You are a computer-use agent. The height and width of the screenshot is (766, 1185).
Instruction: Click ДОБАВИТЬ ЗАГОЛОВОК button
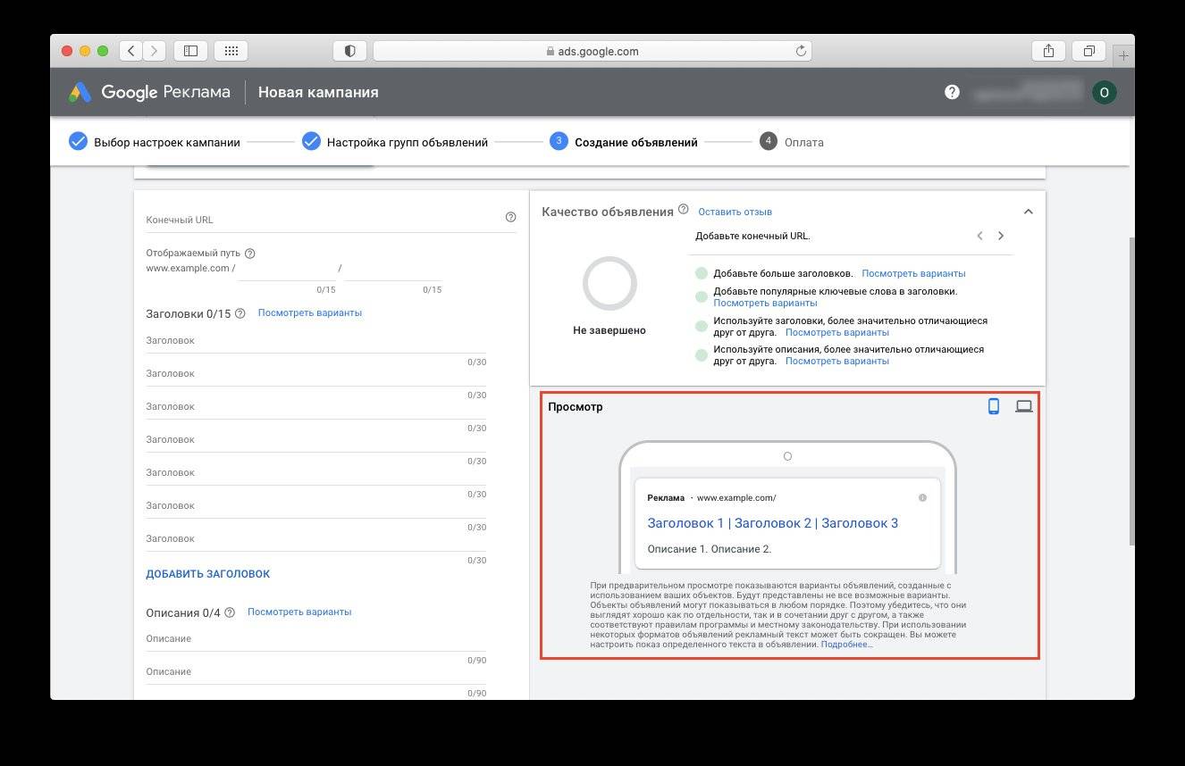[x=207, y=574]
